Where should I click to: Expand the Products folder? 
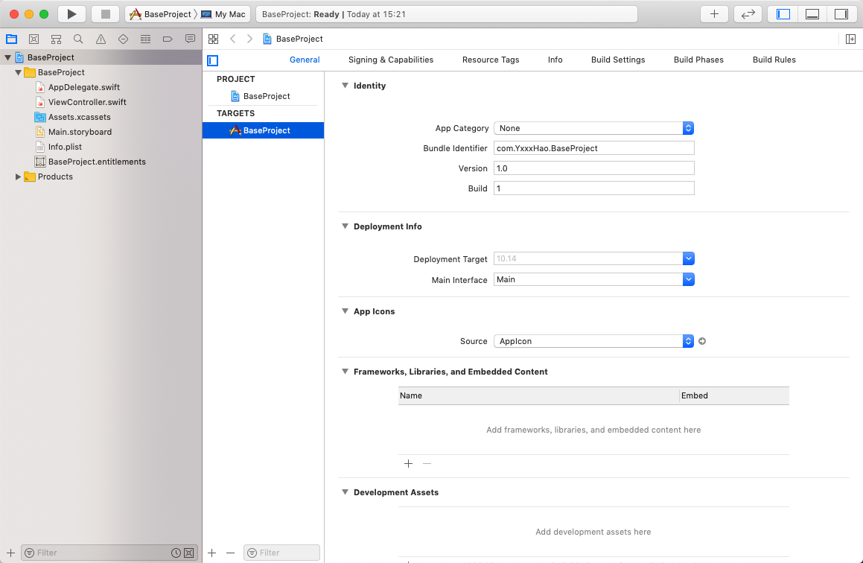click(18, 176)
